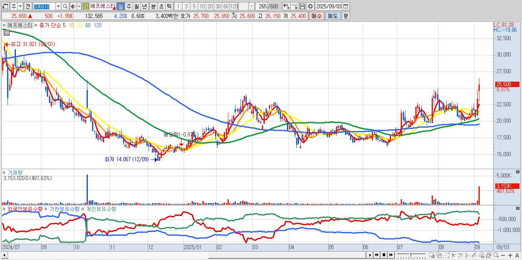This screenshot has width=522, height=260.
Task: Click the eraser tool icon in bottom bar
Action: click(481, 255)
